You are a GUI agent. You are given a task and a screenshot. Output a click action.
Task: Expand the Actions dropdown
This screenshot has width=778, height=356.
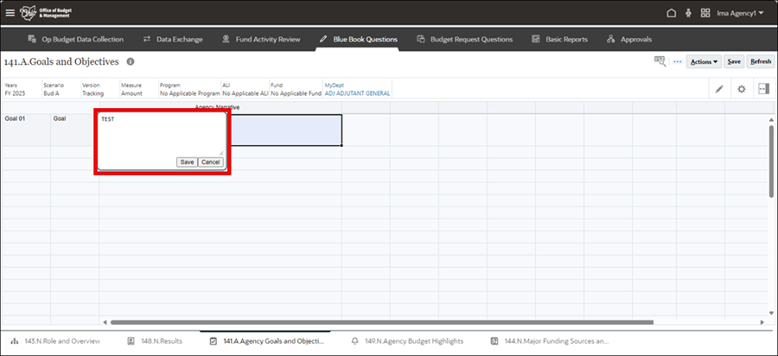coord(705,61)
